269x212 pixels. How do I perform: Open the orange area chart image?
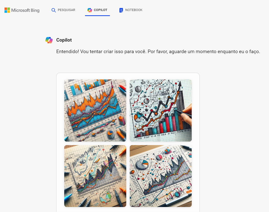[95, 111]
